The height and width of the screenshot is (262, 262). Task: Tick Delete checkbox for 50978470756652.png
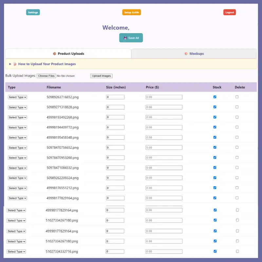pos(237,147)
